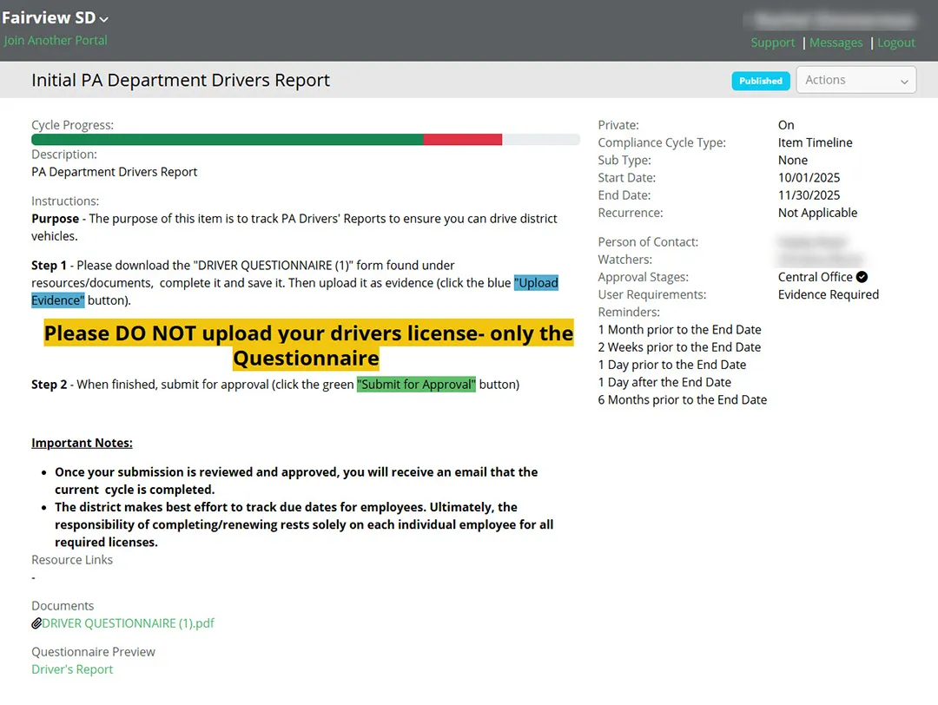Click the 2 Weeks prior to the End Date reminder
Screen dimensions: 938x705
679,346
